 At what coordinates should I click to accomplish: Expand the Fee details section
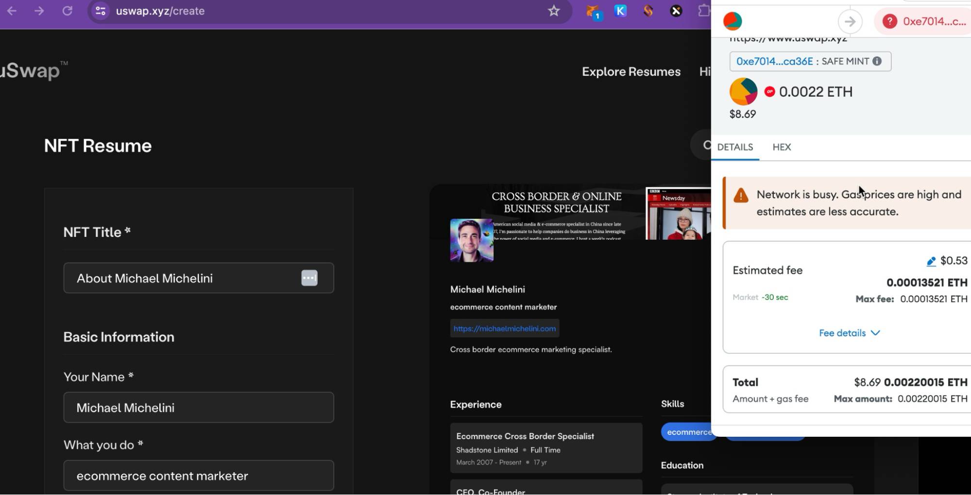(849, 333)
